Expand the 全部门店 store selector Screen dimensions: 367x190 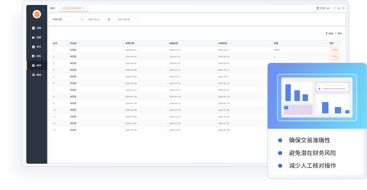[324, 9]
